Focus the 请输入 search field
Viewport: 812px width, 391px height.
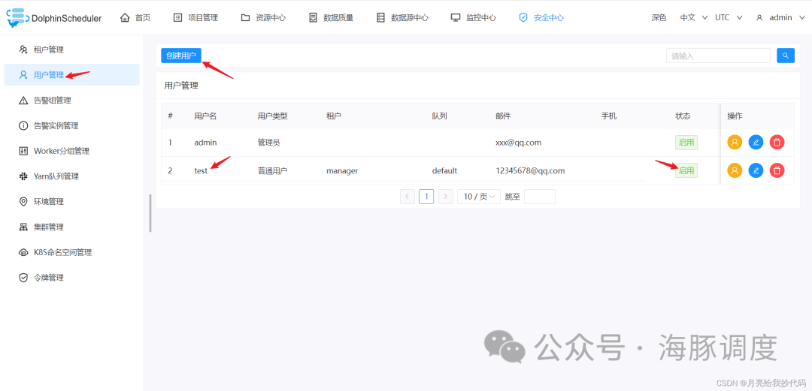tap(718, 56)
